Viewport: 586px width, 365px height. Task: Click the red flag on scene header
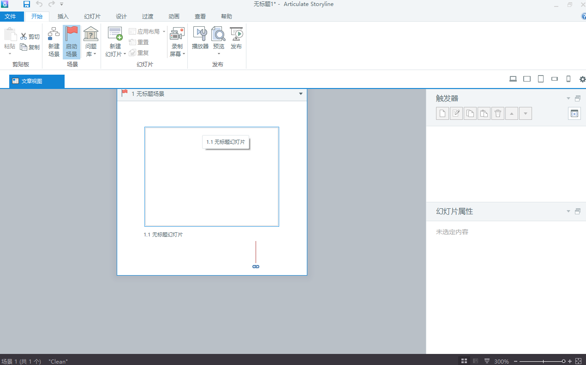pyautogui.click(x=125, y=94)
